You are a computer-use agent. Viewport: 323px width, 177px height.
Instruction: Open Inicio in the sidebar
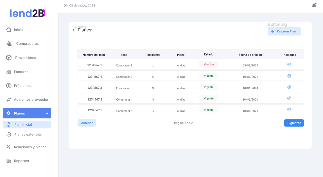click(18, 30)
